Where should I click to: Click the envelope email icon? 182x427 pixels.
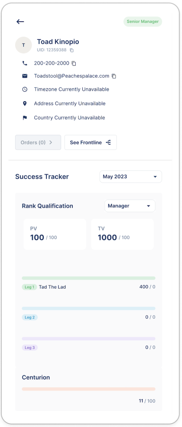point(25,76)
